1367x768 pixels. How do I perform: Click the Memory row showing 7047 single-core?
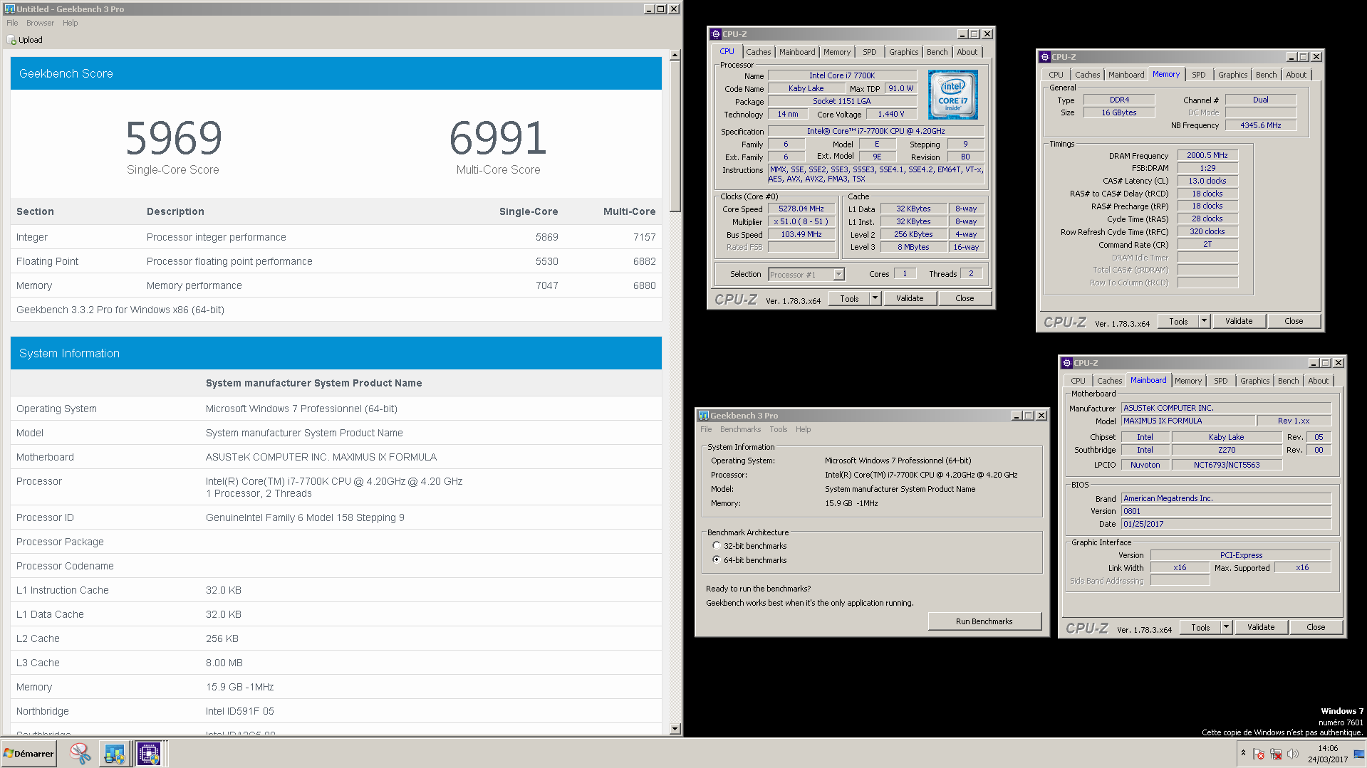336,285
